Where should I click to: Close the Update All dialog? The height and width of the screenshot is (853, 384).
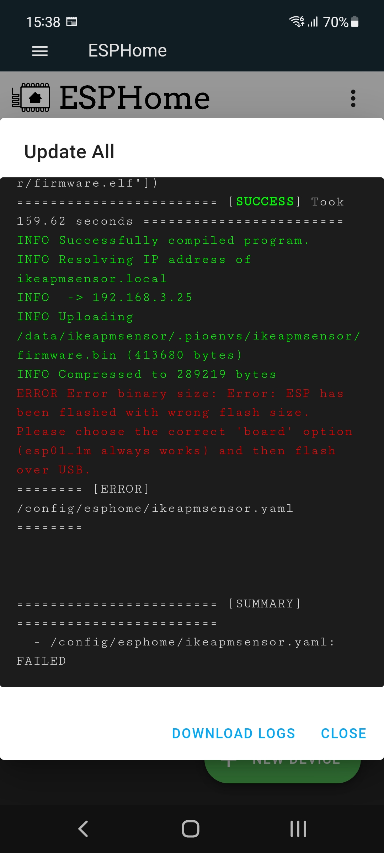coord(343,733)
